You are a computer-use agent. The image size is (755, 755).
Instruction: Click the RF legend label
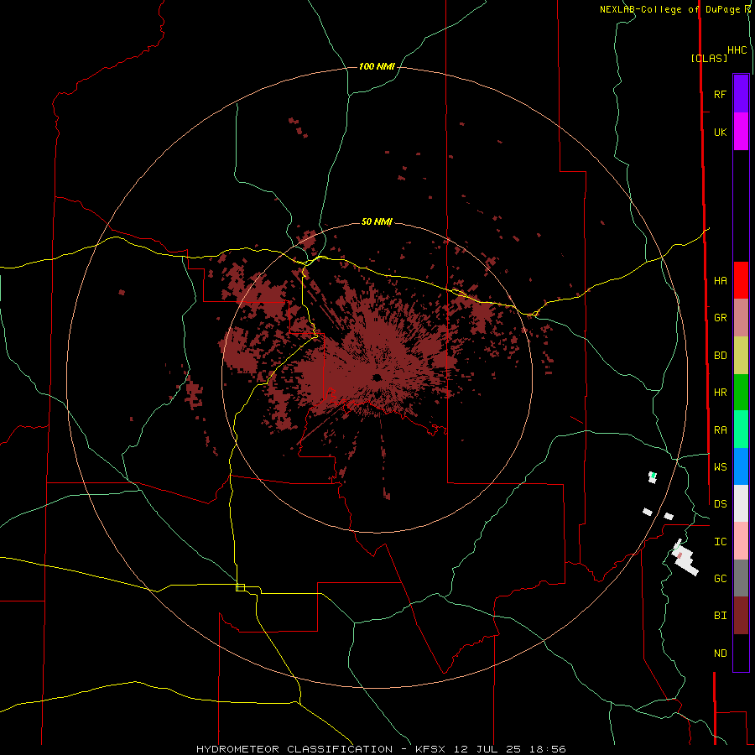[x=720, y=95]
